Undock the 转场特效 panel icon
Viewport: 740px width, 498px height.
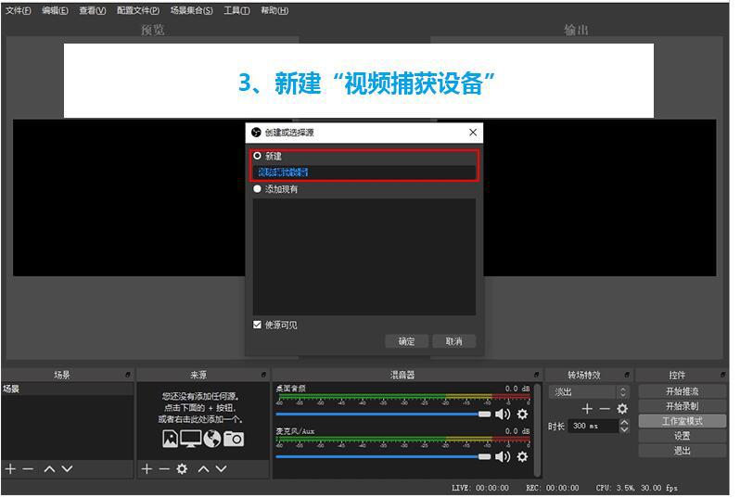click(x=627, y=375)
